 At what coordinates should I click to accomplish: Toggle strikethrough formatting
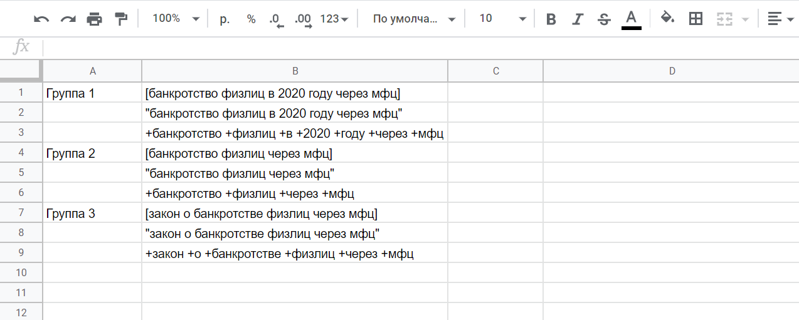[x=604, y=19]
